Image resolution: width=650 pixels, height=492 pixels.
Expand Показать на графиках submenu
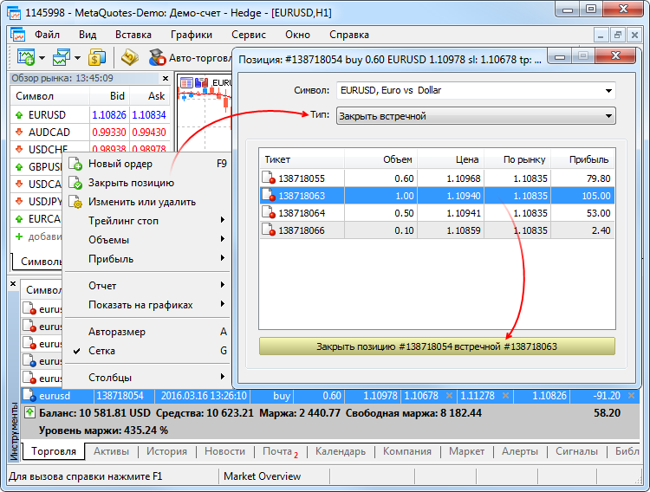(x=147, y=305)
